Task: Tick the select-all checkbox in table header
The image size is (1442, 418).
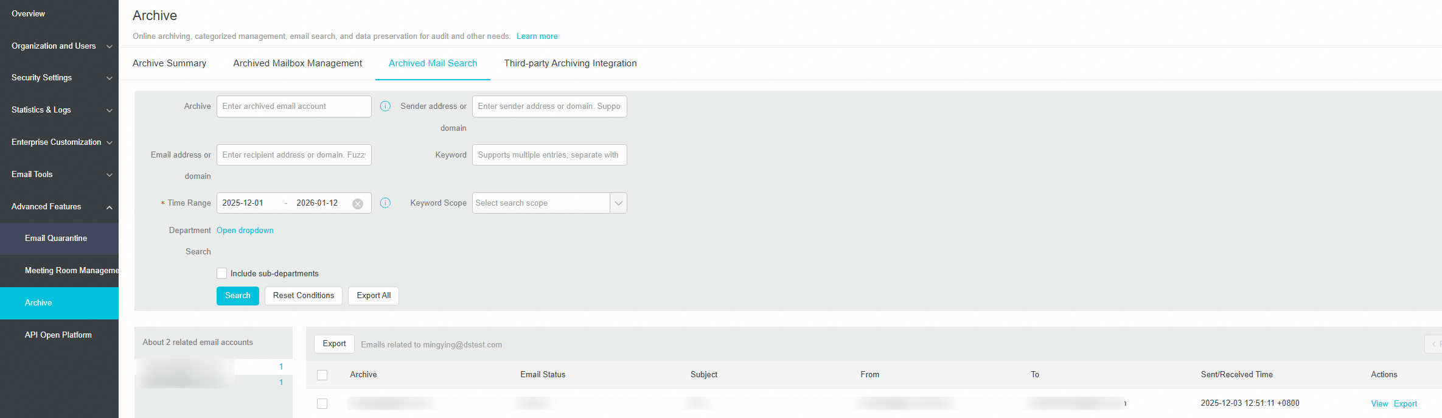Action: 322,375
